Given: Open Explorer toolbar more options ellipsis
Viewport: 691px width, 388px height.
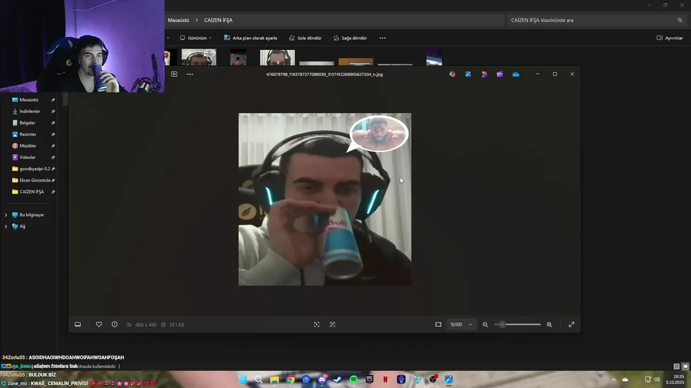Looking at the screenshot, I should [383, 38].
